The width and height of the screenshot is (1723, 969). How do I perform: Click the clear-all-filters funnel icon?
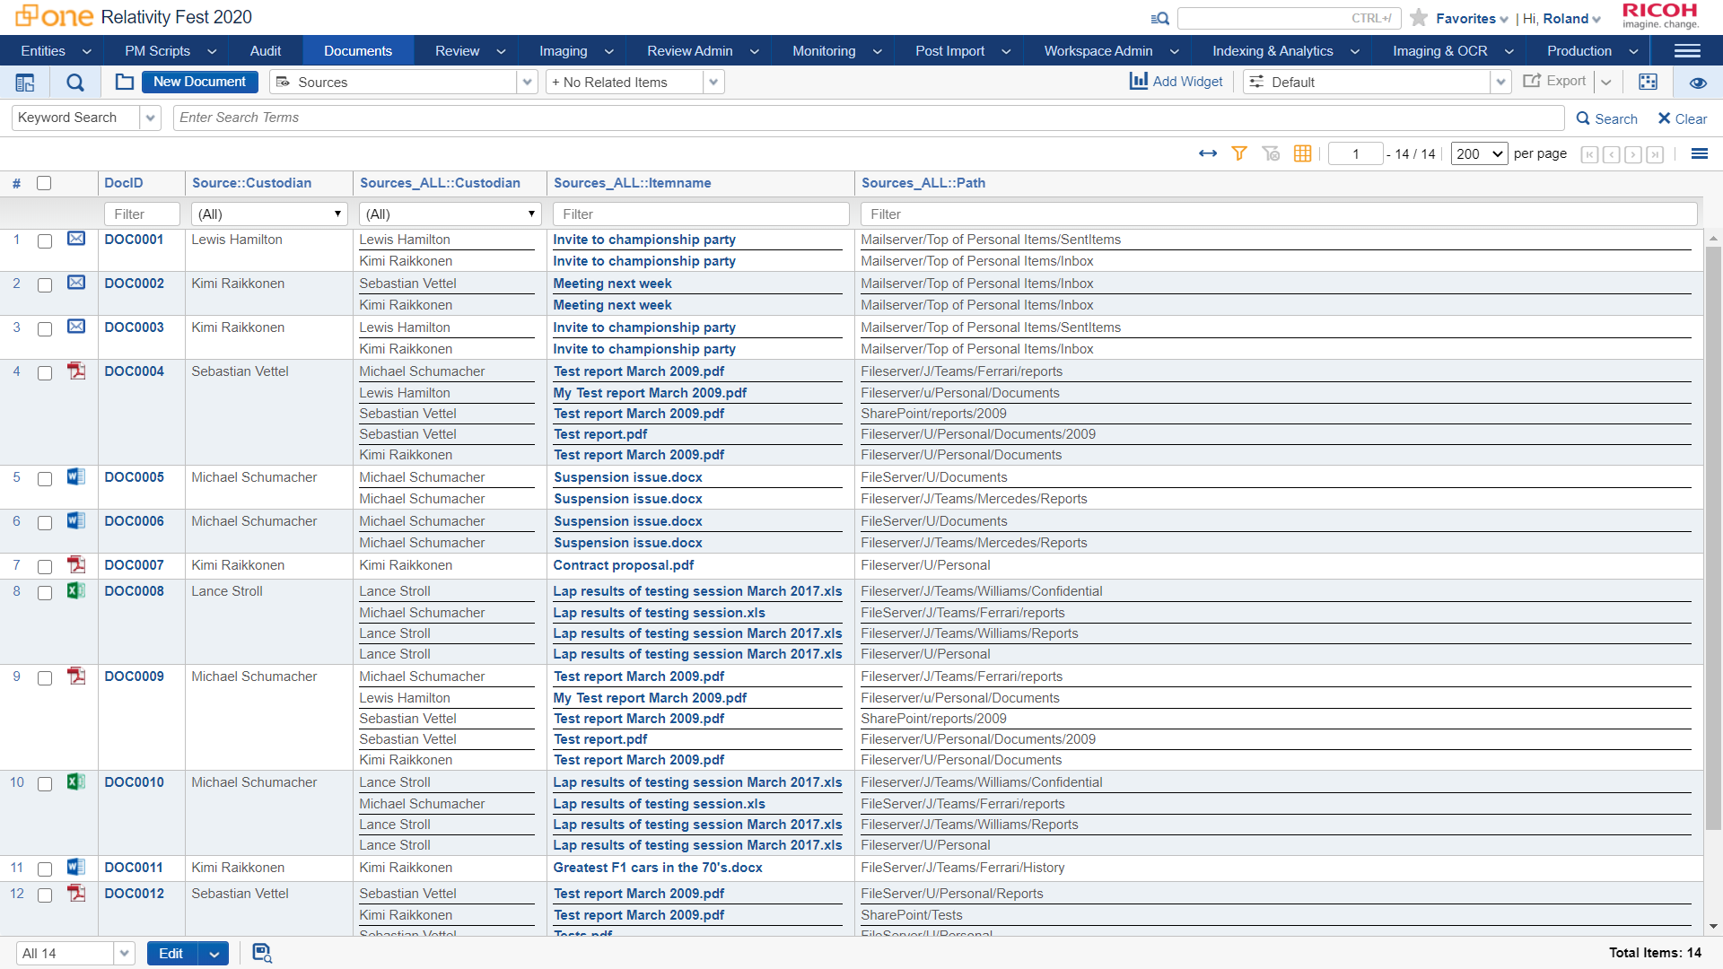1271,153
